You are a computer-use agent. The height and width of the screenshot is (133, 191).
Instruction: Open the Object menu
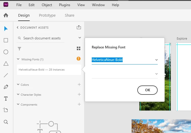tap(47, 5)
